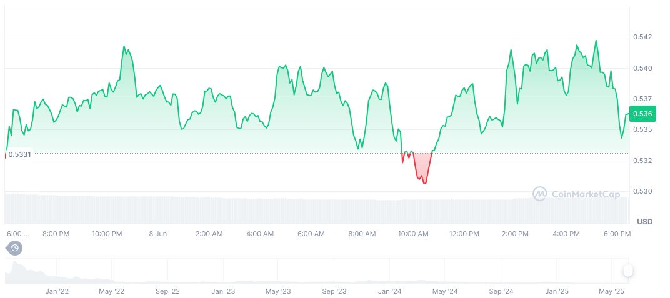Choose May '25 on the overview timeline
Image resolution: width=670 pixels, height=298 pixels.
[612, 291]
